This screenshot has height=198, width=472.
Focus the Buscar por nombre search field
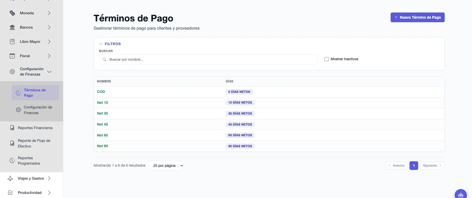208,59
